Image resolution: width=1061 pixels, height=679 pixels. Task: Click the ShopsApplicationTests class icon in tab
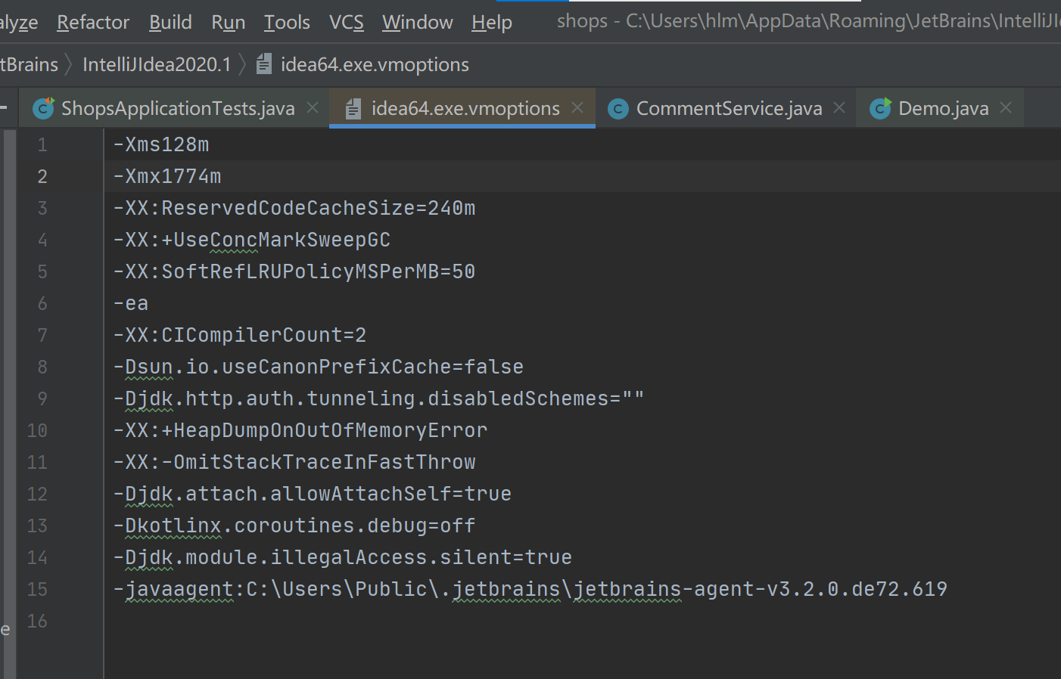coord(44,109)
